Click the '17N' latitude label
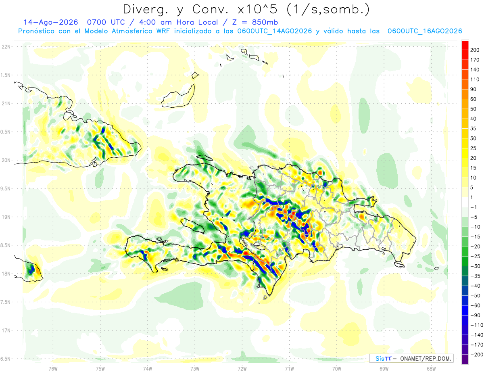This screenshot has height=374, width=484. point(6,330)
